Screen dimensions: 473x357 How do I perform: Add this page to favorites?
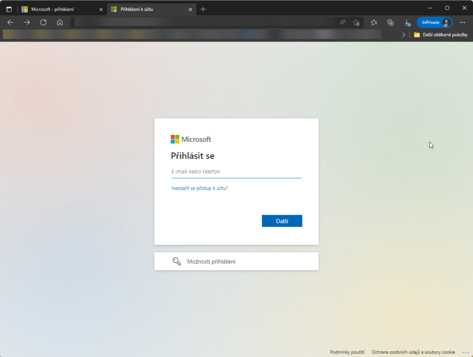pyautogui.click(x=356, y=22)
